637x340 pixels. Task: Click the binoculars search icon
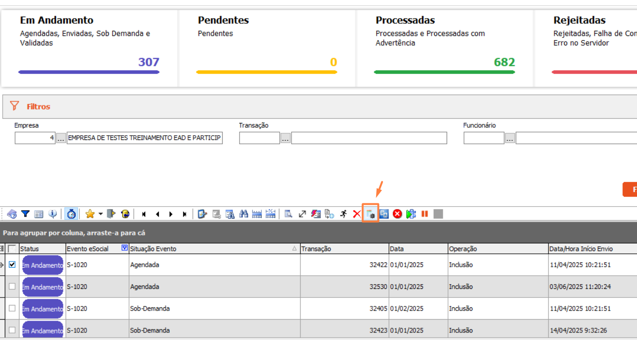pyautogui.click(x=244, y=214)
